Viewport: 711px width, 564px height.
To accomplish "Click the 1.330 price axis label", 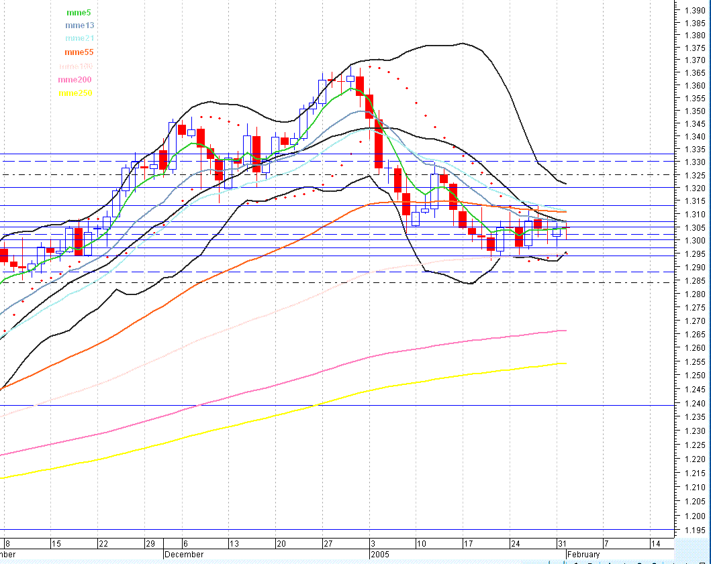I will [x=695, y=162].
